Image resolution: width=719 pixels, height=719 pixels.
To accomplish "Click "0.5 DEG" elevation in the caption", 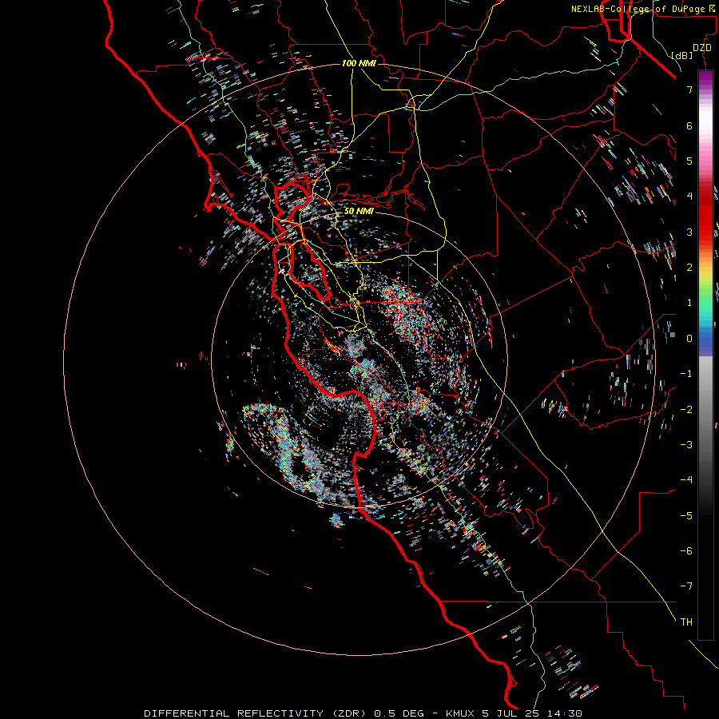I will [x=400, y=713].
